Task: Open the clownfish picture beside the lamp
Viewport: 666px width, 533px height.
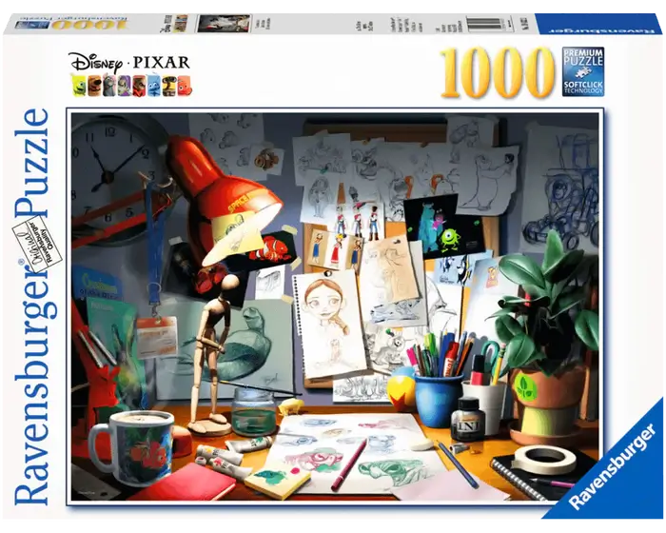Action: pyautogui.click(x=273, y=251)
